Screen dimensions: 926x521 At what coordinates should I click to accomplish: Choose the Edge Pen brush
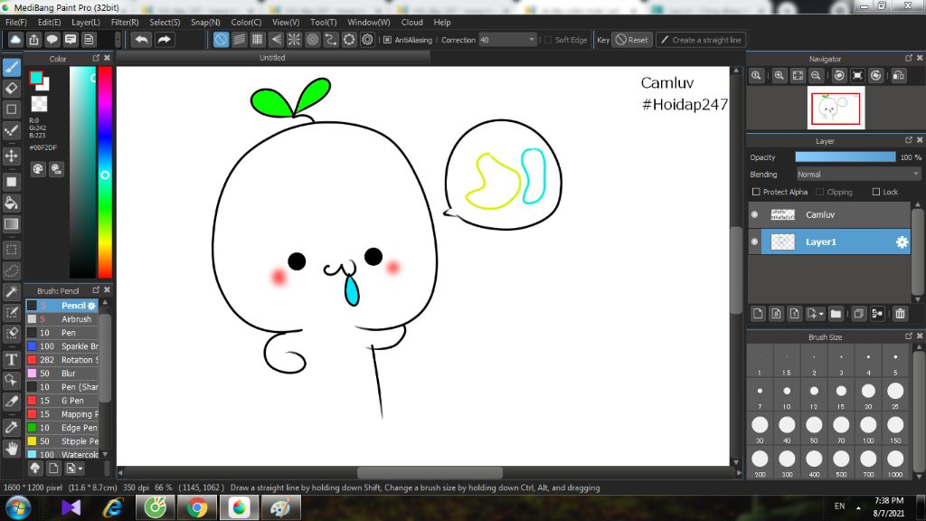click(62, 428)
